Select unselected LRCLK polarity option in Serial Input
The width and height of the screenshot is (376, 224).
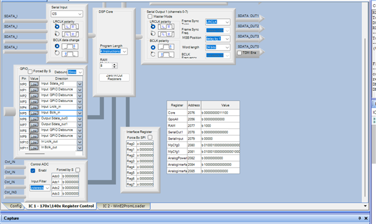point(57,34)
